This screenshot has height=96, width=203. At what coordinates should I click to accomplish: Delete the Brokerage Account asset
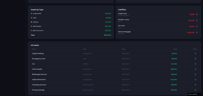[195, 74]
